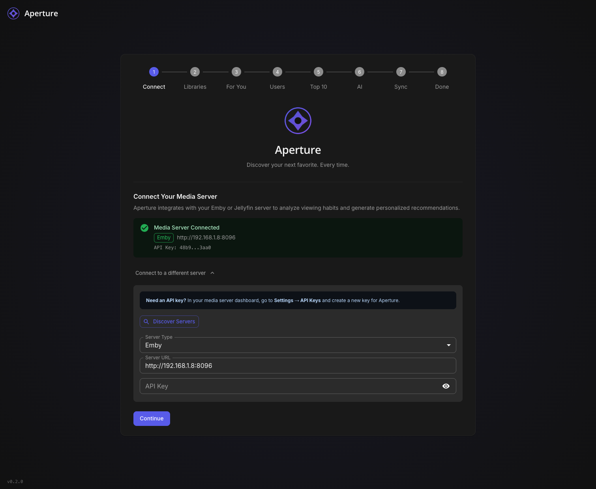This screenshot has width=596, height=489.
Task: Go to step 2 Libraries
Action: pyautogui.click(x=195, y=78)
